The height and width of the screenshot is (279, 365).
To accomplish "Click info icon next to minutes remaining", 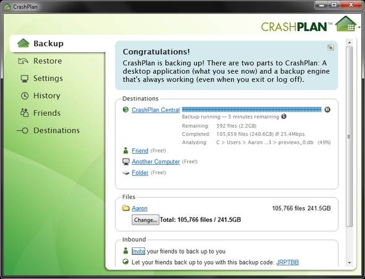I will [x=284, y=116].
